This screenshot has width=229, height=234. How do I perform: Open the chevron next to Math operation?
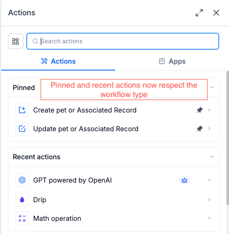209,218
